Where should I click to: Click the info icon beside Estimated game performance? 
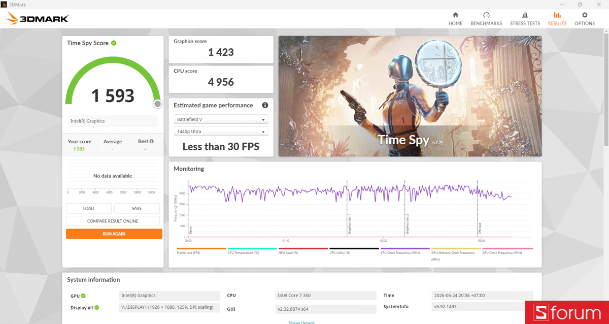265,105
